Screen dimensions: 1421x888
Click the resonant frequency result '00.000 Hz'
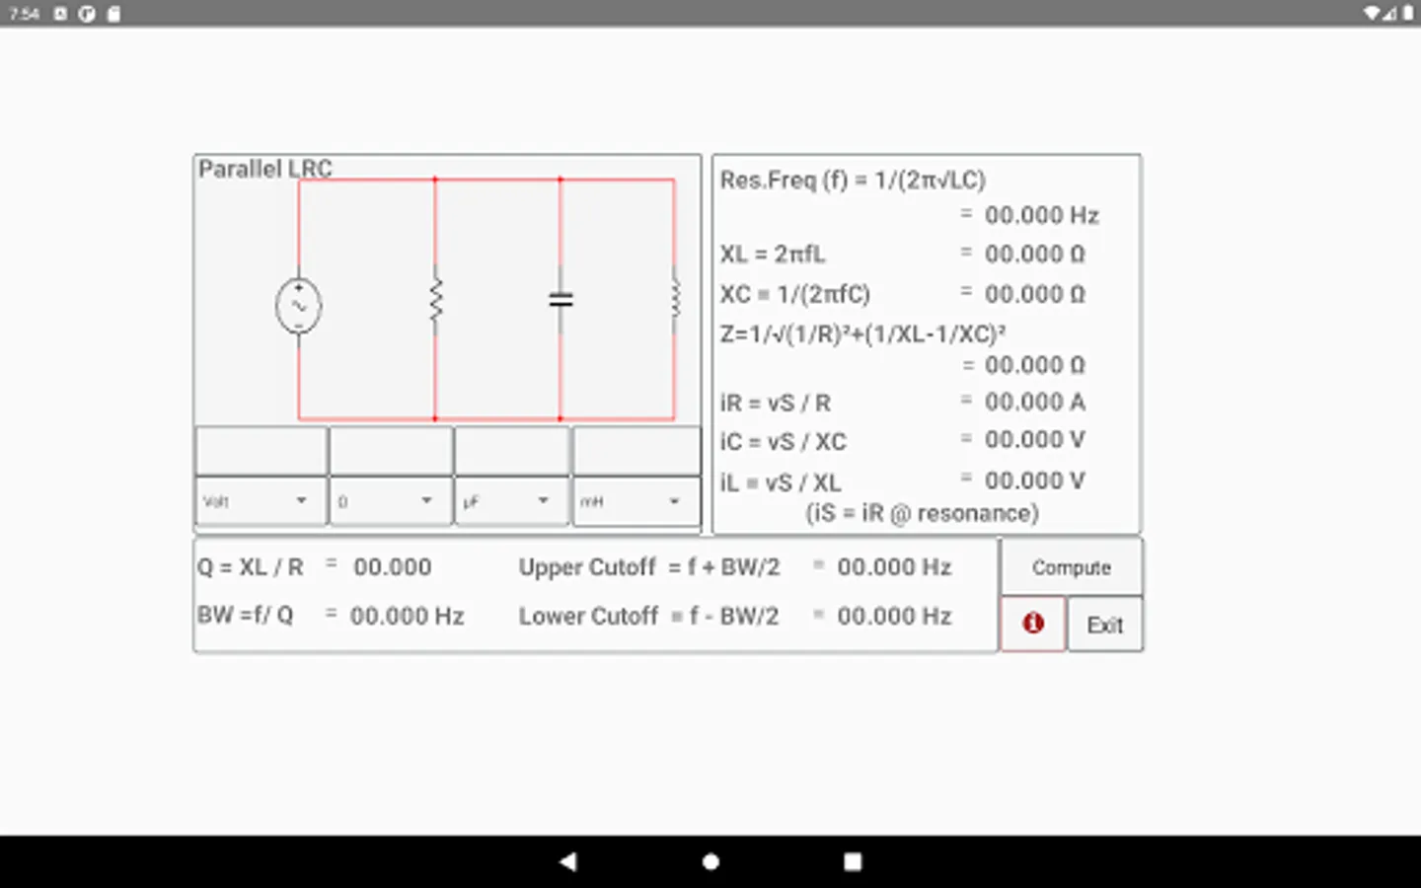coord(1042,215)
